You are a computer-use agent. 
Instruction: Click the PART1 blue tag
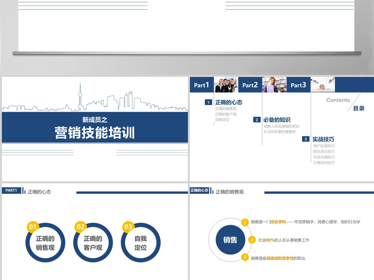[12, 190]
